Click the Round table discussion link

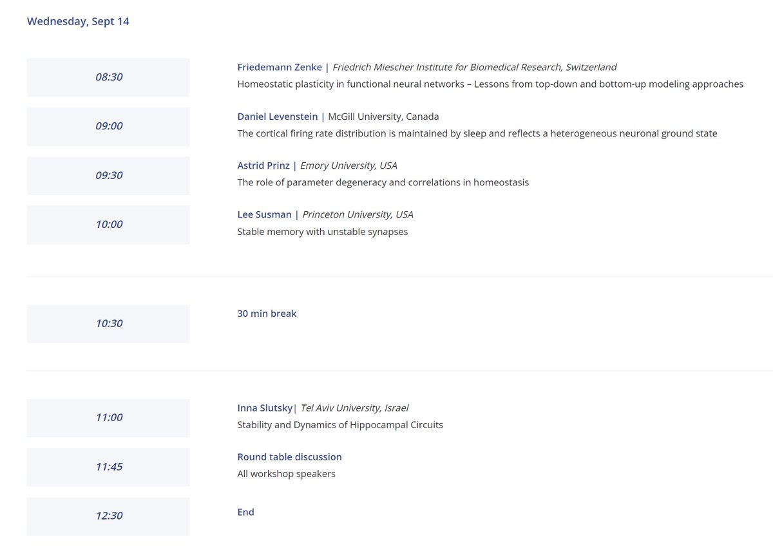(x=289, y=456)
